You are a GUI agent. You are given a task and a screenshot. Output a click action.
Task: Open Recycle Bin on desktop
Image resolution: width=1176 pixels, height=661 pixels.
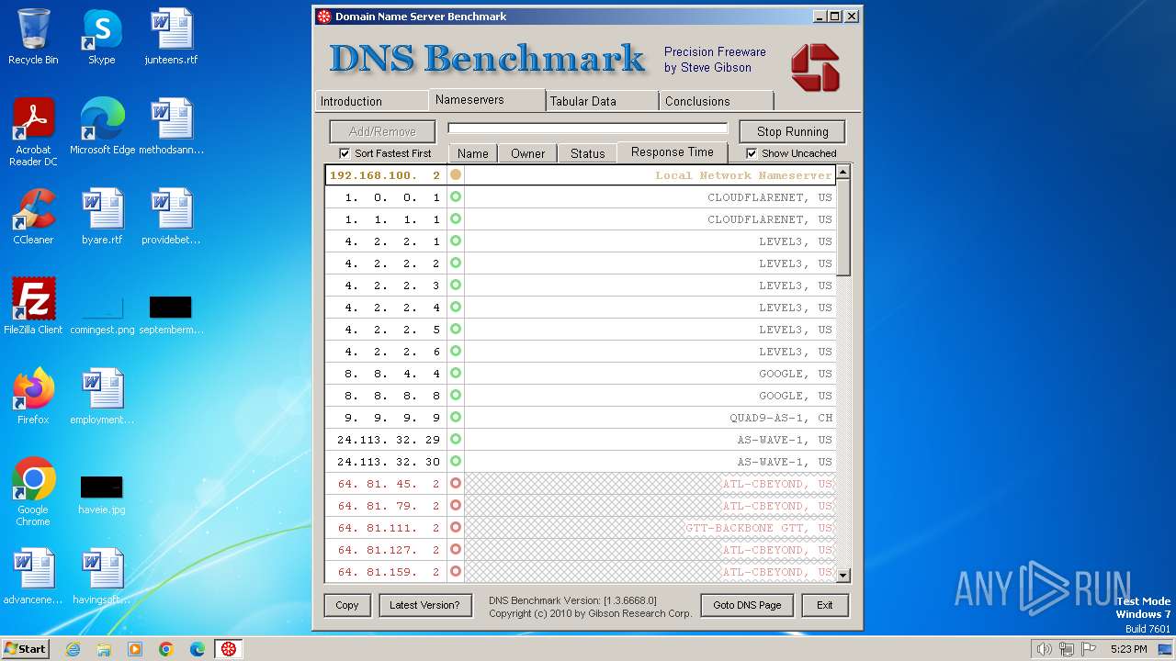33,37
